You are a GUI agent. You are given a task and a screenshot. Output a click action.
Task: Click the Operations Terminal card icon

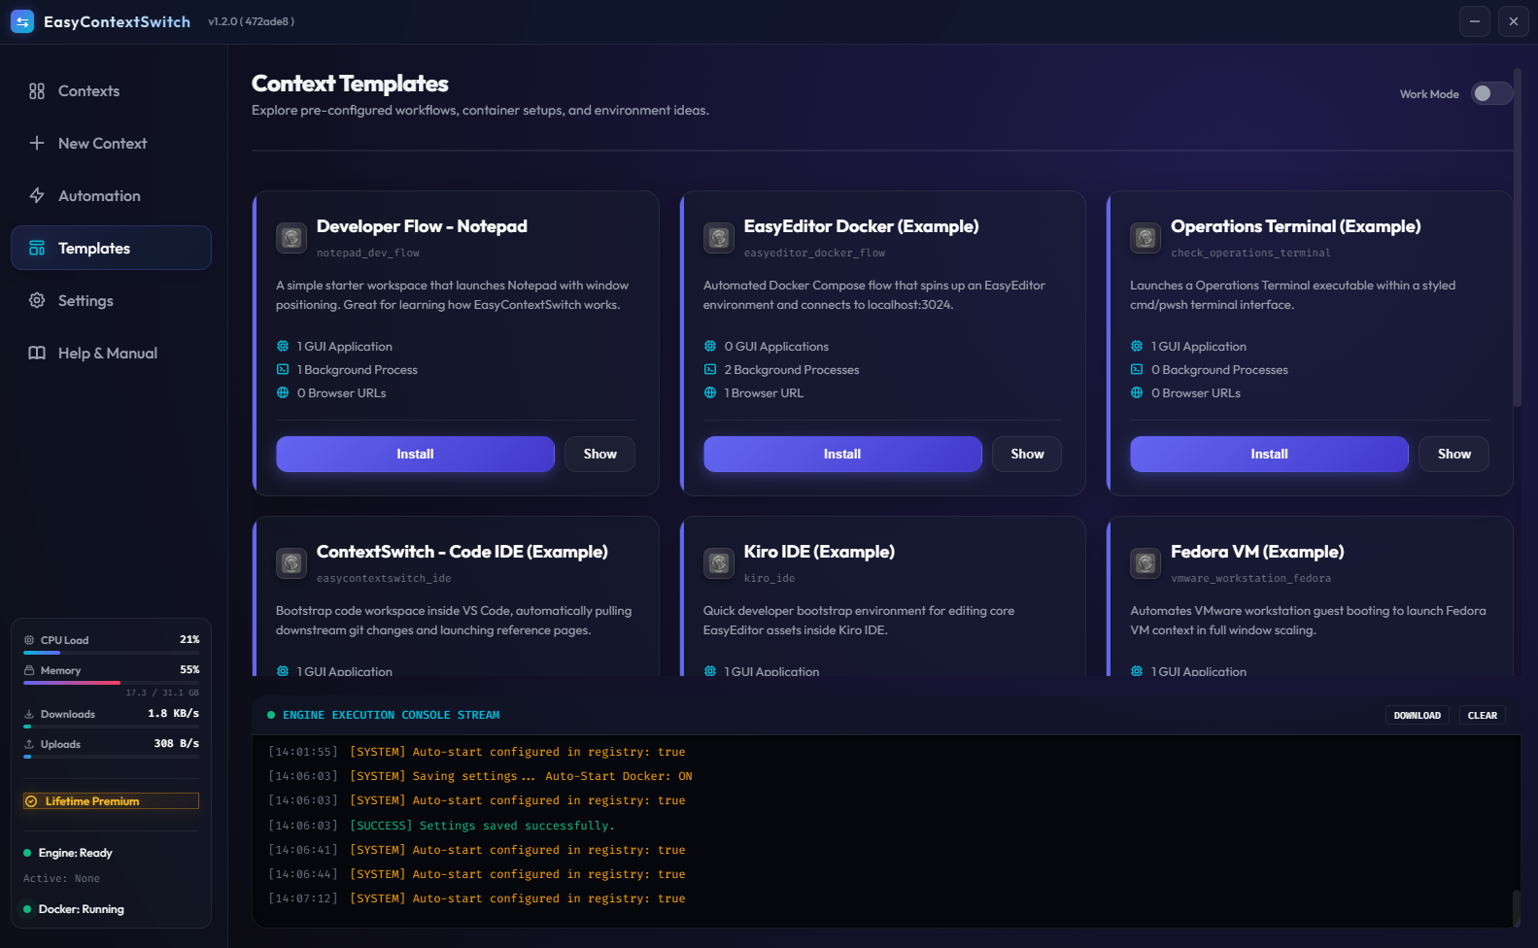(1145, 237)
